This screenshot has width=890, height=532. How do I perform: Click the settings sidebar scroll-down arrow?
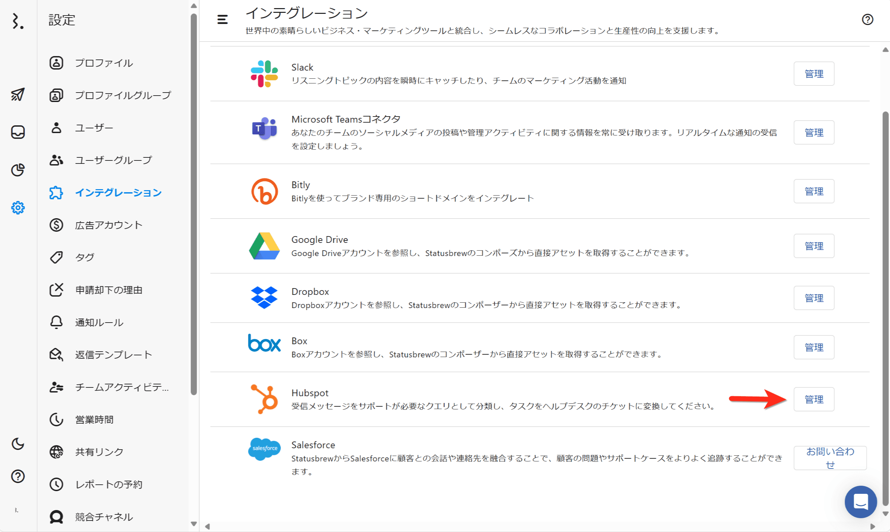(x=194, y=524)
